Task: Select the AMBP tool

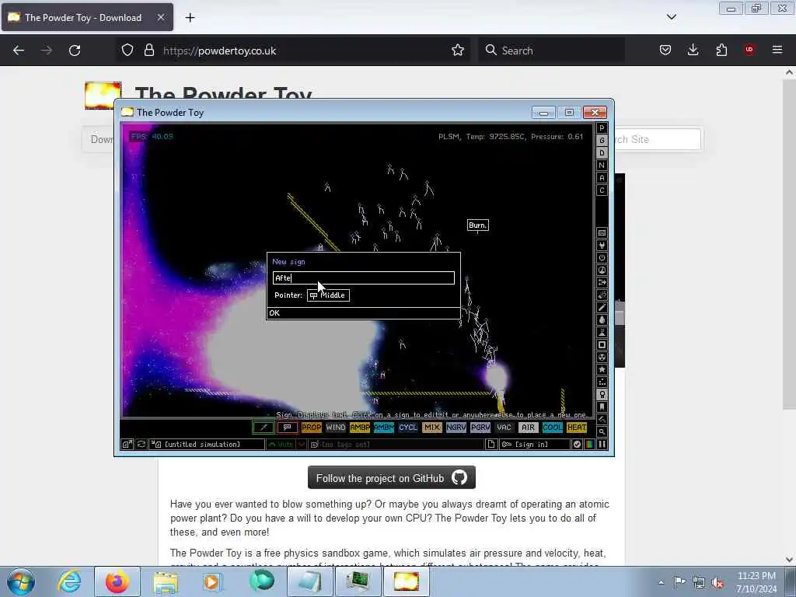Action: 359,428
